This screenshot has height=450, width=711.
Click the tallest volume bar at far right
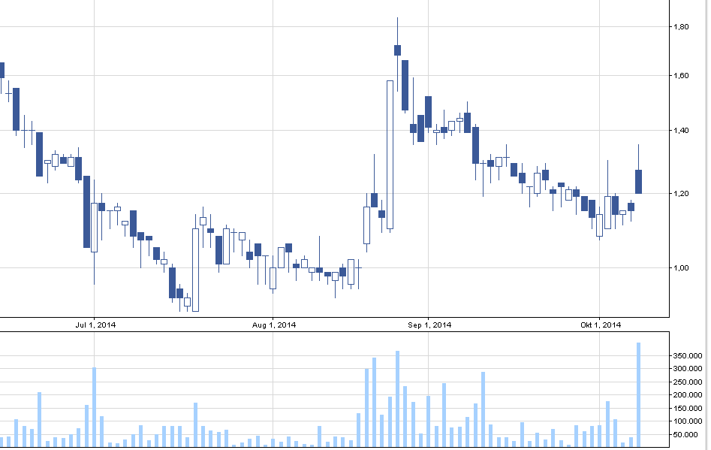638,394
